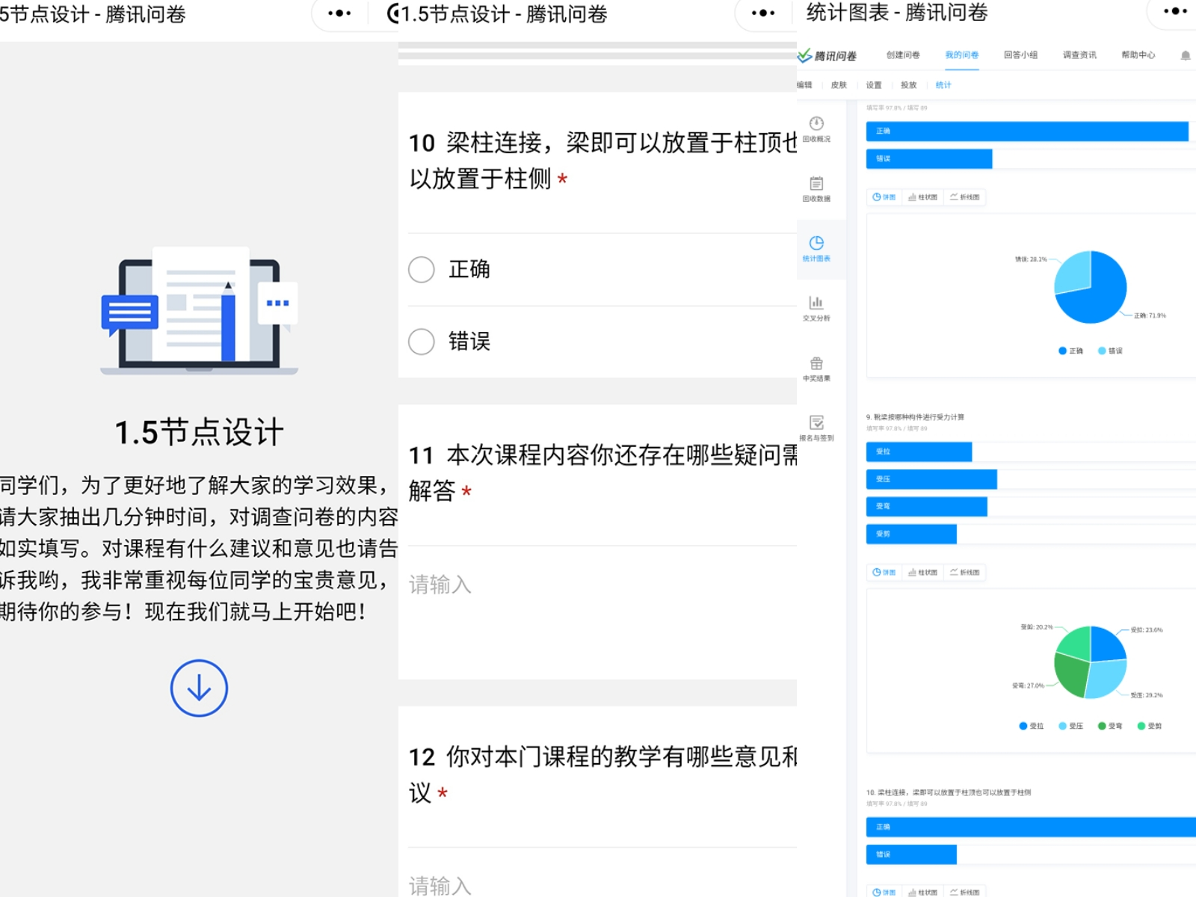Screen dimensions: 1196x897
Task: Switch question 10 statistics to 折线图
Action: 964,892
